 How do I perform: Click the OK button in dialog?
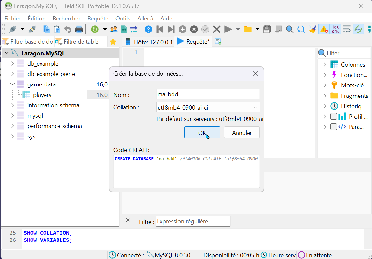202,133
